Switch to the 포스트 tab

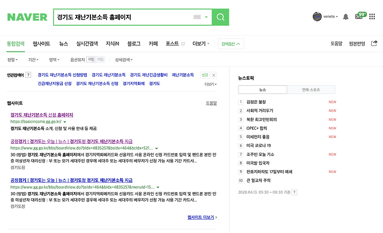(172, 44)
